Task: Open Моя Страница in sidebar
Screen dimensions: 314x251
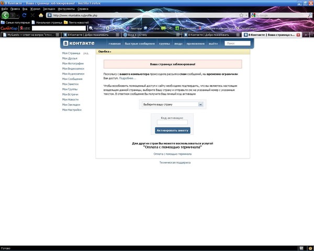Action: point(71,53)
